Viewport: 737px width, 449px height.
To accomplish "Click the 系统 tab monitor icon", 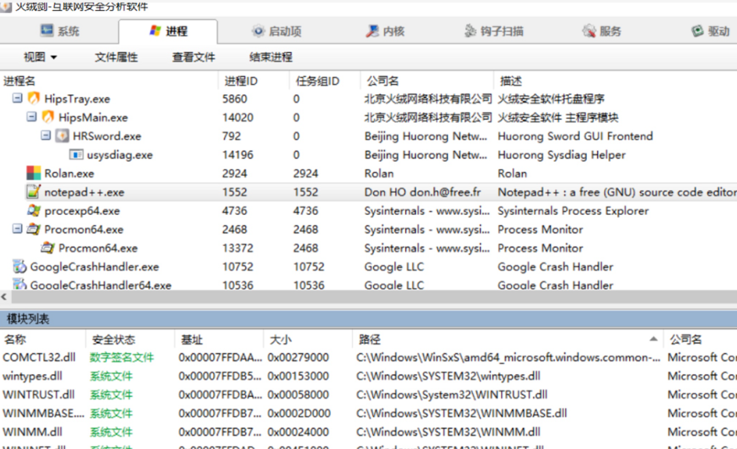I will (x=47, y=31).
